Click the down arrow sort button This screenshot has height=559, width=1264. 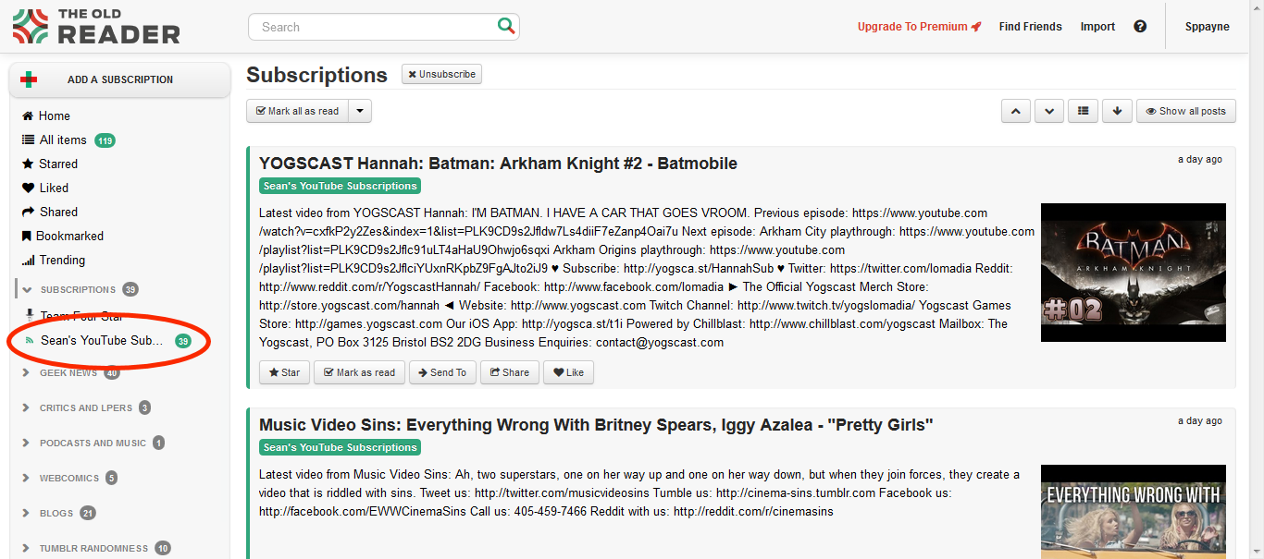1117,111
